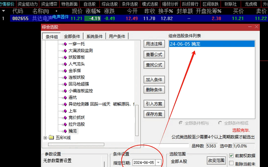Open the 阶段排行 top menu tab
268x167 pixels.
[x=190, y=4]
